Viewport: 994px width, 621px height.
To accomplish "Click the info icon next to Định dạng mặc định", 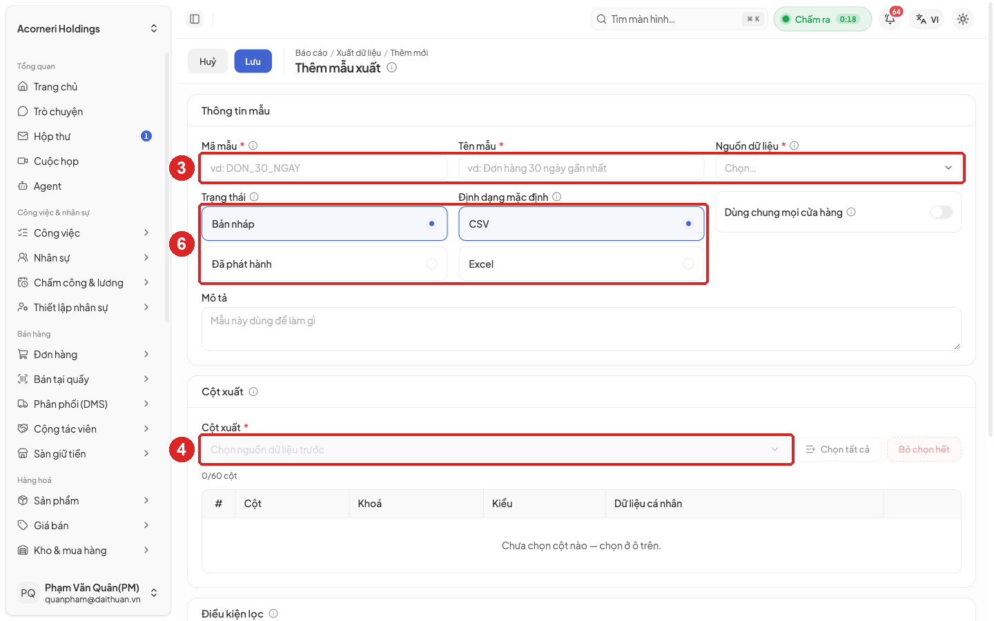I will pos(557,197).
